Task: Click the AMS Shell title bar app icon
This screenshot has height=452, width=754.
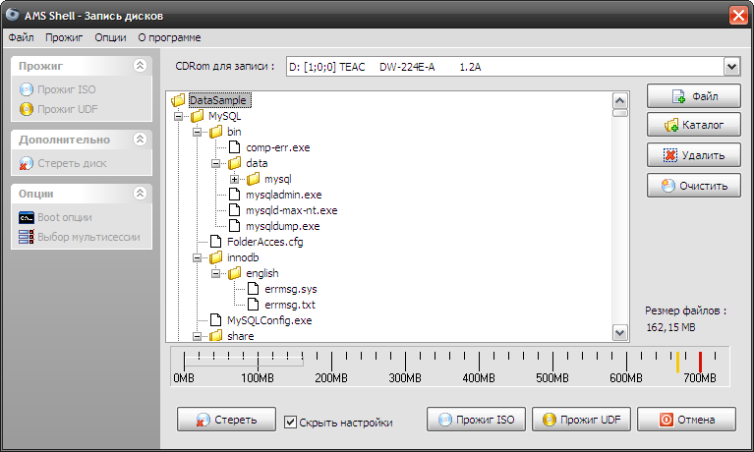Action: coord(13,15)
